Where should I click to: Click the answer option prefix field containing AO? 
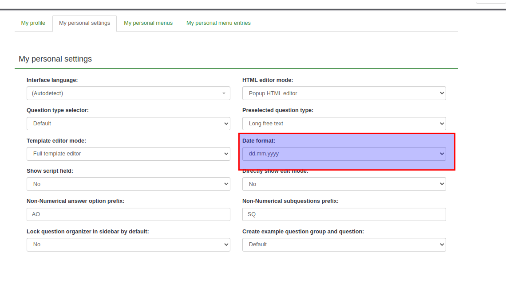(128, 214)
